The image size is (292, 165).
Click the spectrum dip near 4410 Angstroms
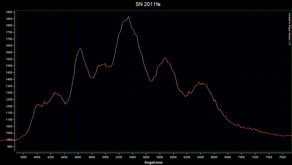65,104
